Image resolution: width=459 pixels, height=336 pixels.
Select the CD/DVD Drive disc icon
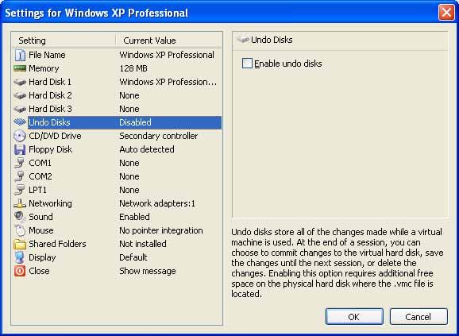tap(20, 136)
